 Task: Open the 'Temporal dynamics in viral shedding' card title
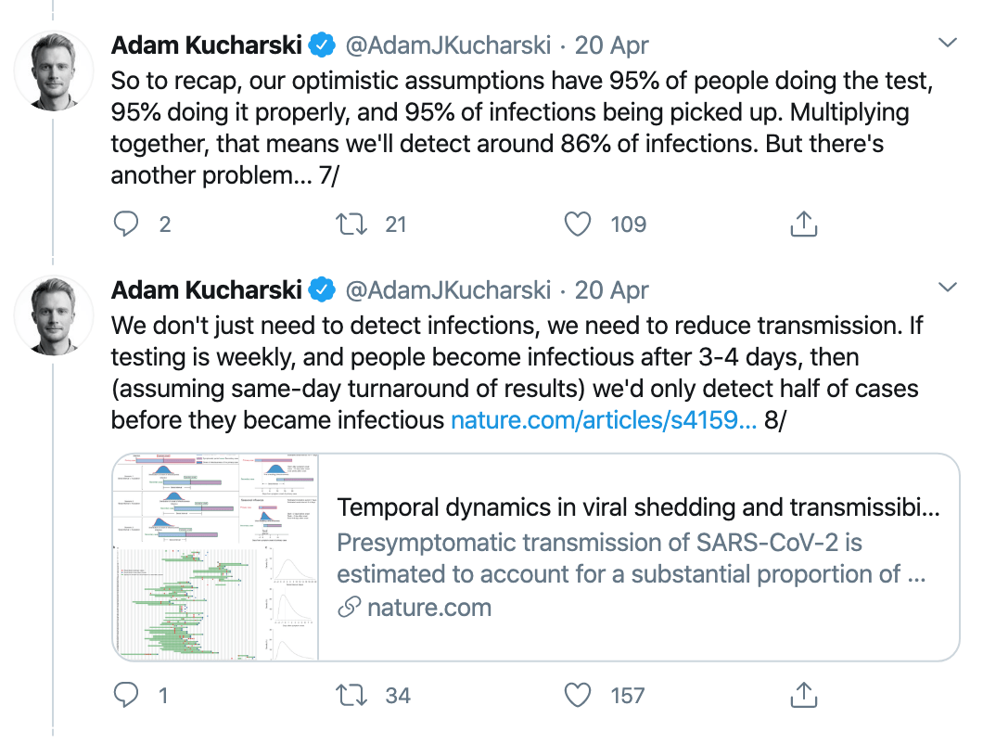coord(638,507)
